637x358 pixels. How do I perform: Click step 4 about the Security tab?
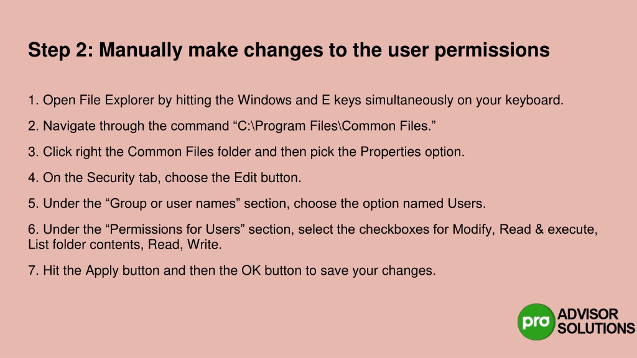[164, 178]
